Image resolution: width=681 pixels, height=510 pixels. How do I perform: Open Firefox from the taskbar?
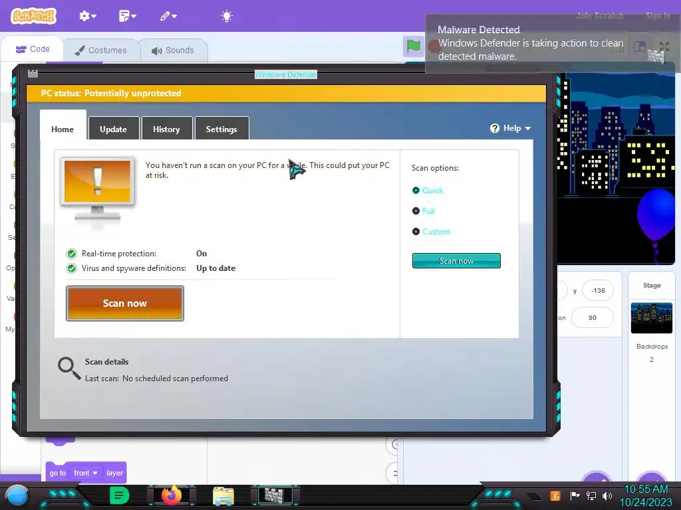pyautogui.click(x=172, y=495)
